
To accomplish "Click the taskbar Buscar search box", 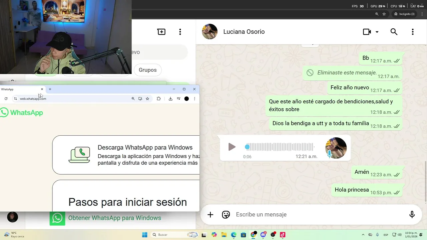I will (174, 235).
